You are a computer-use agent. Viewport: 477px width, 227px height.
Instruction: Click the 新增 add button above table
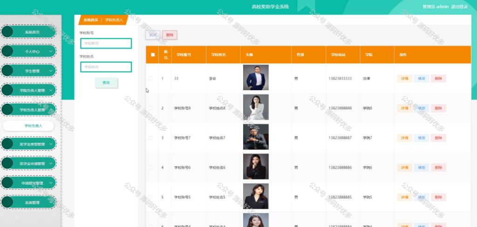click(x=153, y=35)
